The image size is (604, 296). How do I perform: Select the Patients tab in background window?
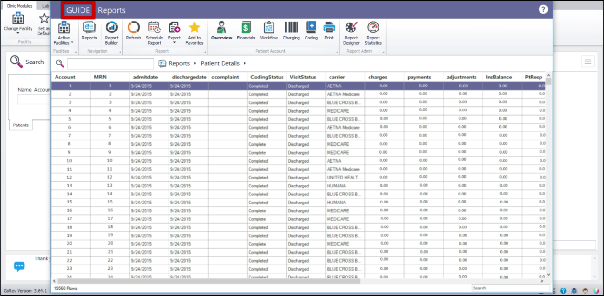pyautogui.click(x=20, y=125)
